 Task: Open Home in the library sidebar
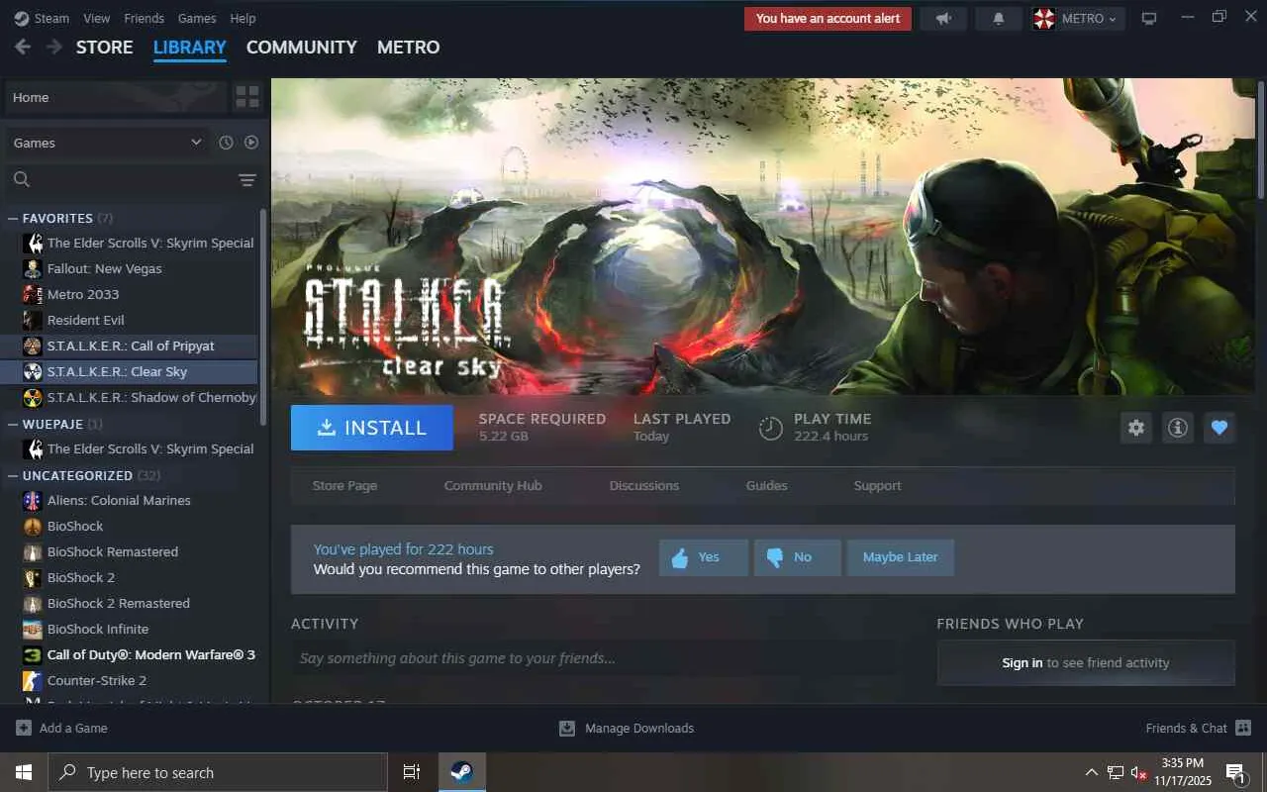[116, 97]
